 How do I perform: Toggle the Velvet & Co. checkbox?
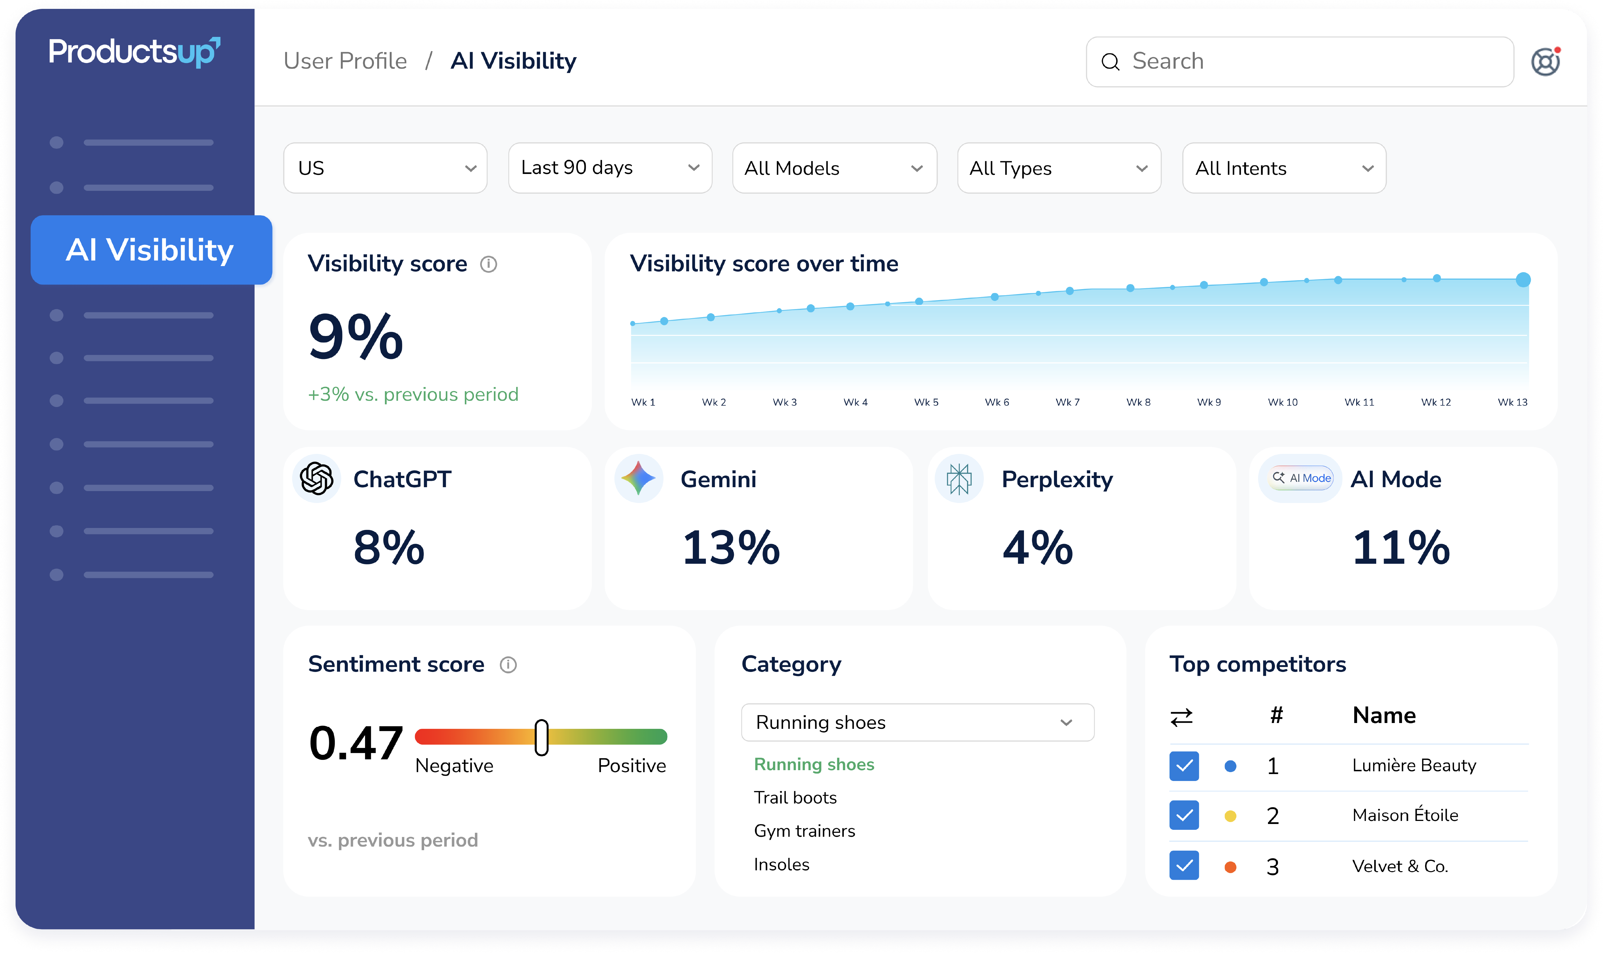pyautogui.click(x=1184, y=866)
